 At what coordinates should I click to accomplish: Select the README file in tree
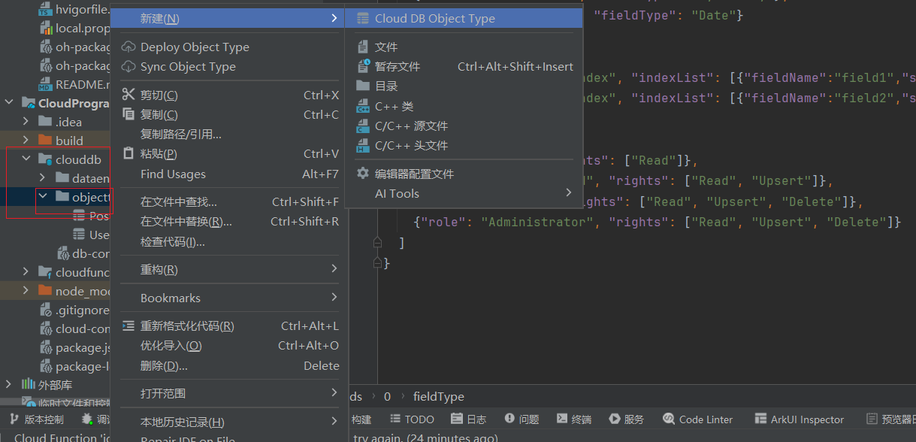(x=75, y=84)
